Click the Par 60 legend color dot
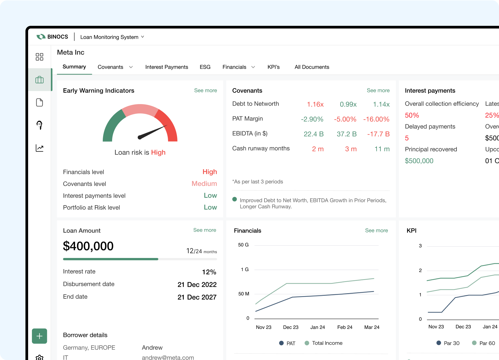The height and width of the screenshot is (360, 499). tap(474, 343)
